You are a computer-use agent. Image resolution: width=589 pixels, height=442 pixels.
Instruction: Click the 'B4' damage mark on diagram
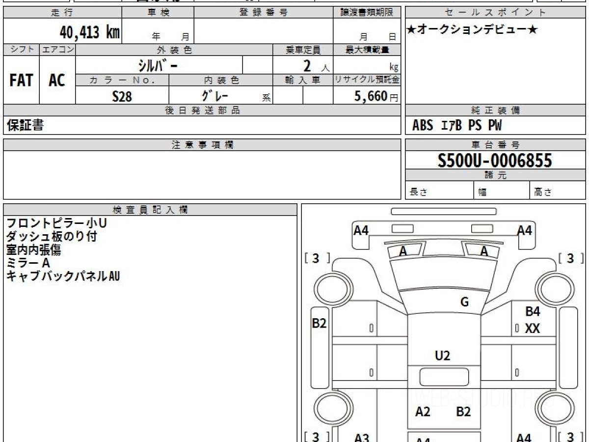click(x=533, y=311)
